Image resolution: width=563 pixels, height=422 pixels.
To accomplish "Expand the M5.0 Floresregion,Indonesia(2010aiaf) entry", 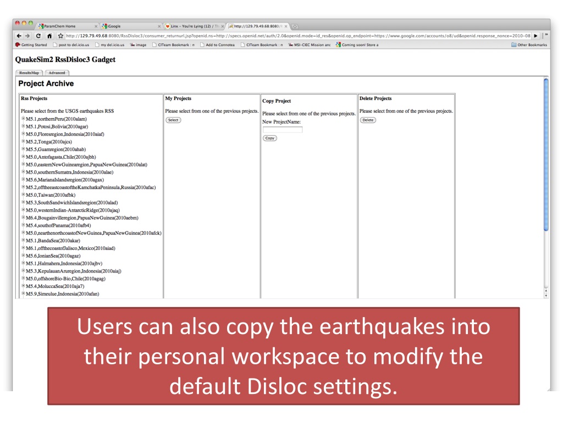I will pos(23,134).
